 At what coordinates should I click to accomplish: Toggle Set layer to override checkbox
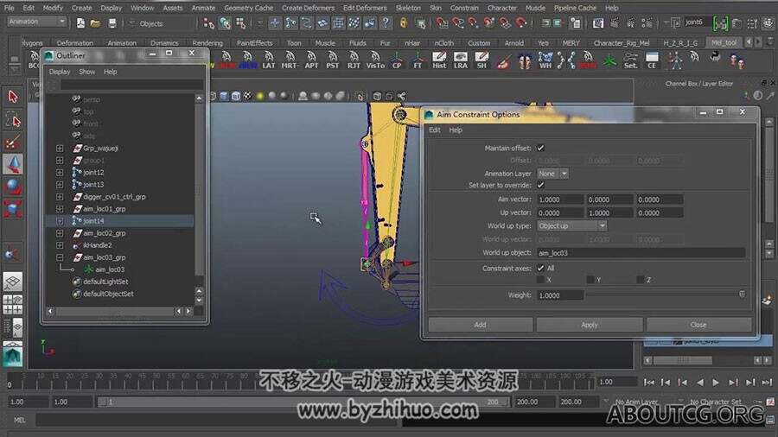pos(541,185)
